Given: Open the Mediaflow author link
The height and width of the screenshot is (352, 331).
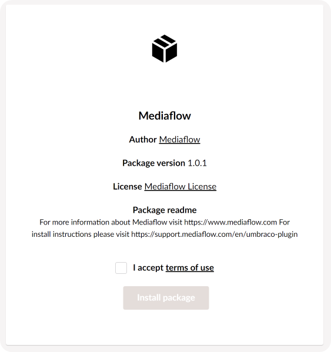Looking at the screenshot, I should click(179, 139).
